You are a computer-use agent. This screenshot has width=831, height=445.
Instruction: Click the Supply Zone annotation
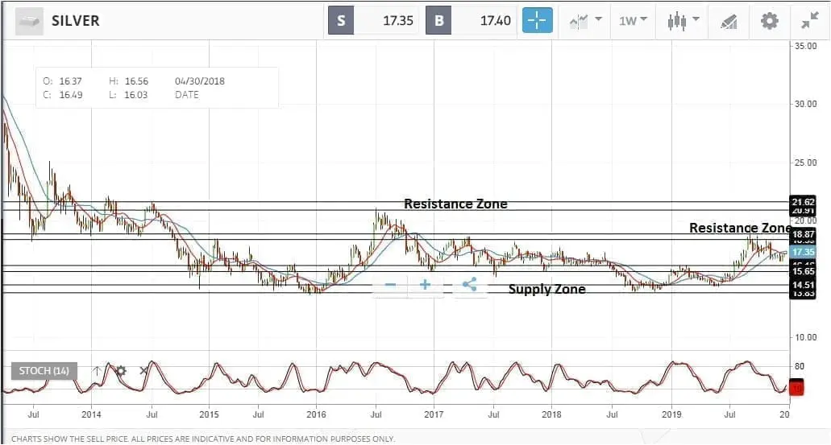pos(547,289)
